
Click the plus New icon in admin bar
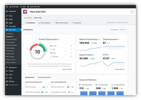point(21,7)
